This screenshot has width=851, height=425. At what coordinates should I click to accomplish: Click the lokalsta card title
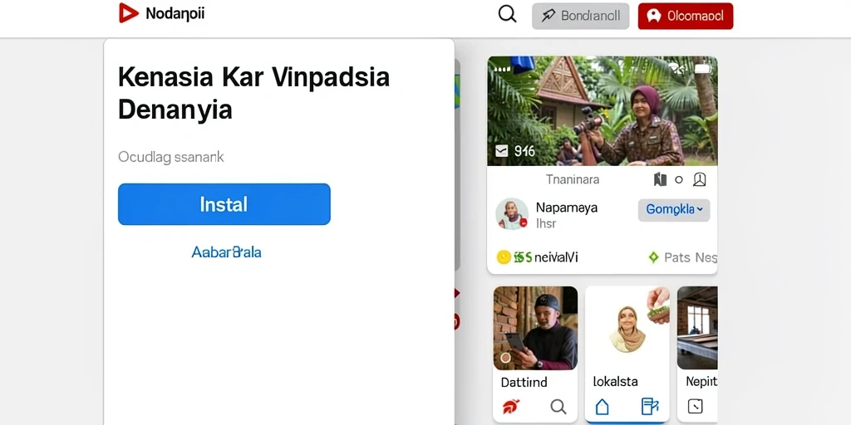(x=616, y=382)
